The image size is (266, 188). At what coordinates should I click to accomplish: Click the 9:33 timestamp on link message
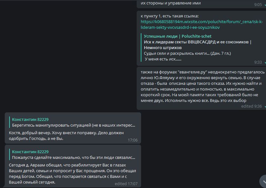258,62
